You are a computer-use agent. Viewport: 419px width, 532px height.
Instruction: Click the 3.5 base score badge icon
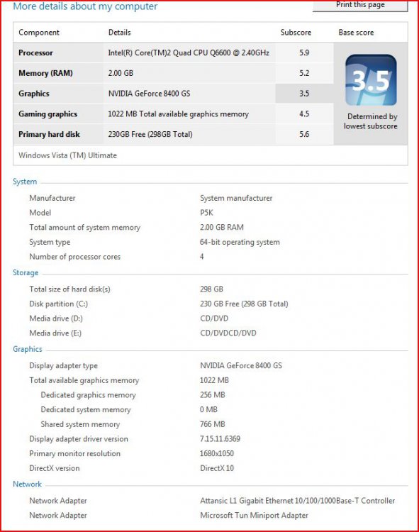point(371,80)
